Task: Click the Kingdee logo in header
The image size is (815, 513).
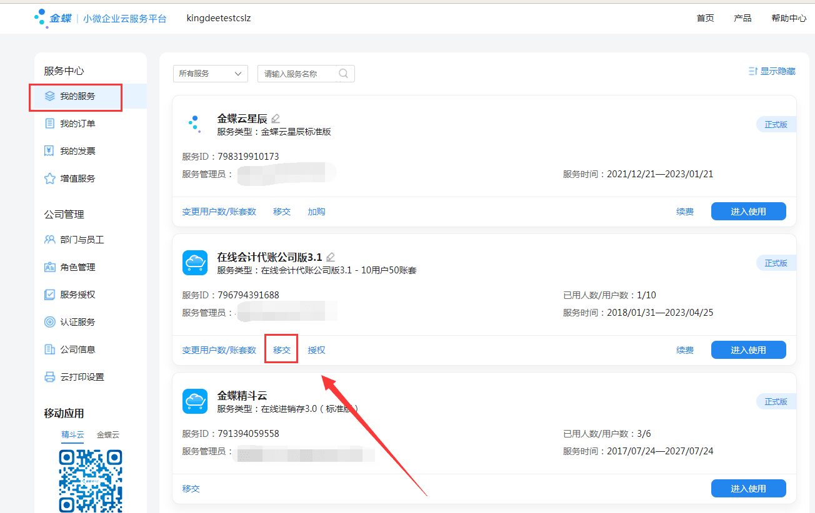Action: [x=53, y=18]
